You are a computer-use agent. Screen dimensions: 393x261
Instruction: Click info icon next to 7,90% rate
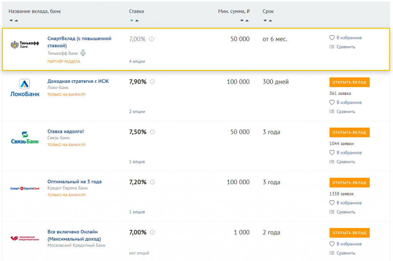(x=152, y=82)
